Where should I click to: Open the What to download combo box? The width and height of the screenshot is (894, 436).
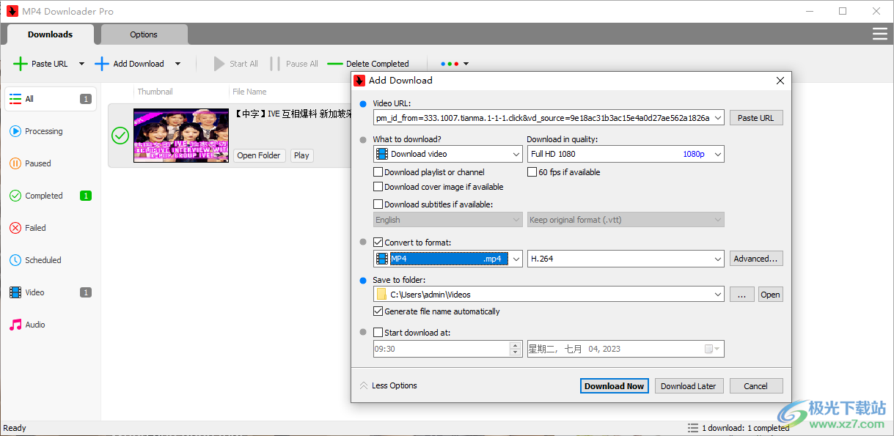coord(447,154)
